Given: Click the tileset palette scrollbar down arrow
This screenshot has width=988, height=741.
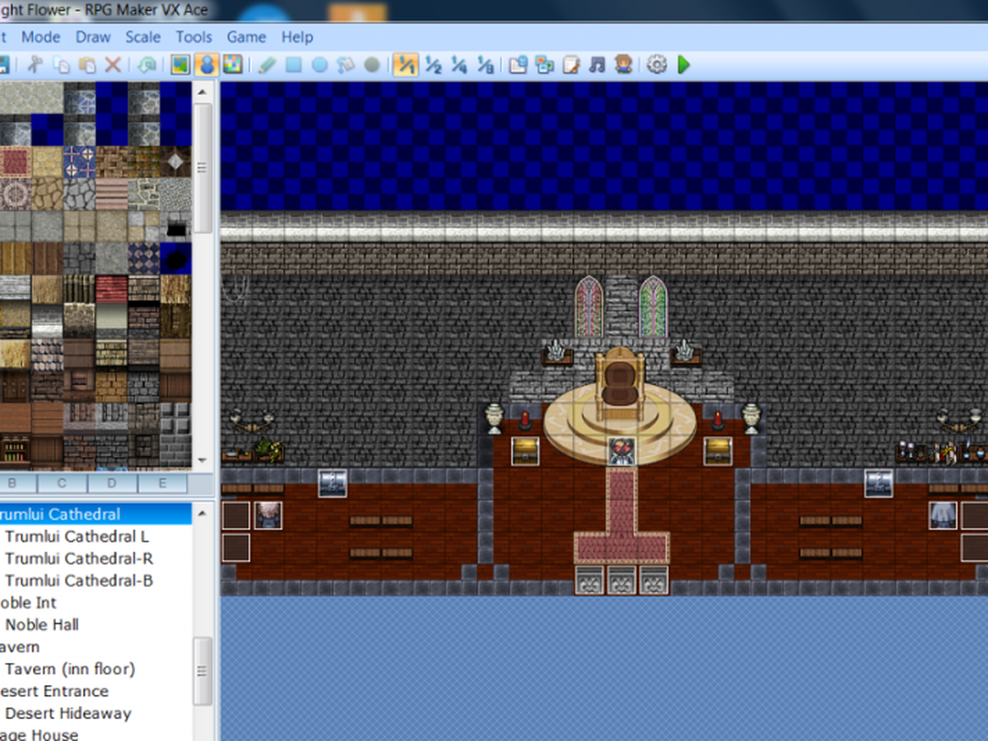Looking at the screenshot, I should 203,461.
